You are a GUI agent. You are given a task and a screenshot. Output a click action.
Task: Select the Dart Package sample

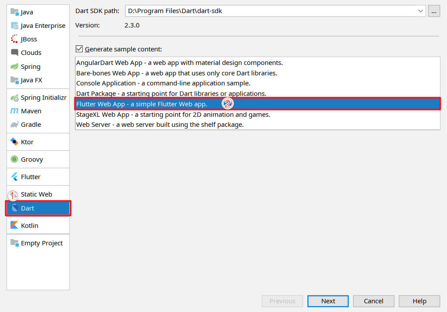click(258, 93)
